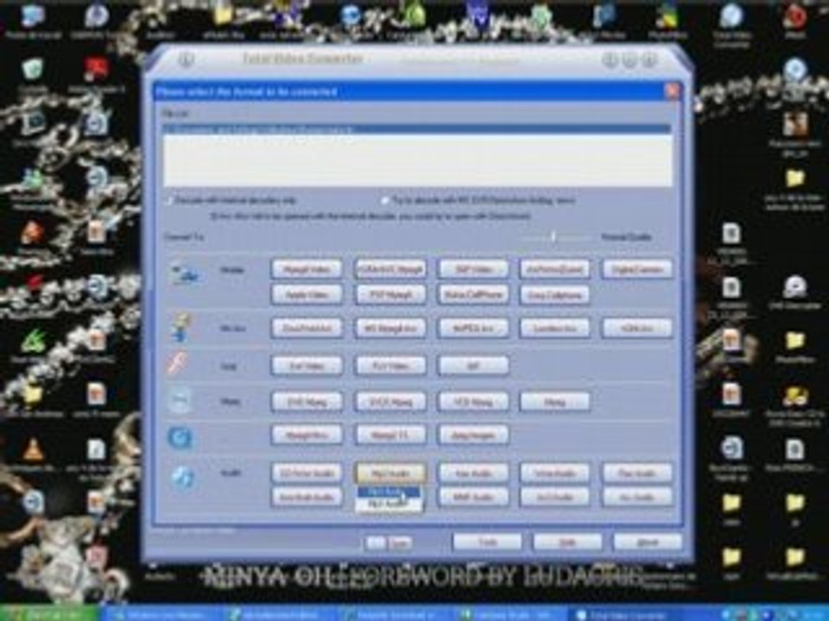The image size is (829, 621).
Task: Select the Flash web category icon
Action: coord(178,364)
